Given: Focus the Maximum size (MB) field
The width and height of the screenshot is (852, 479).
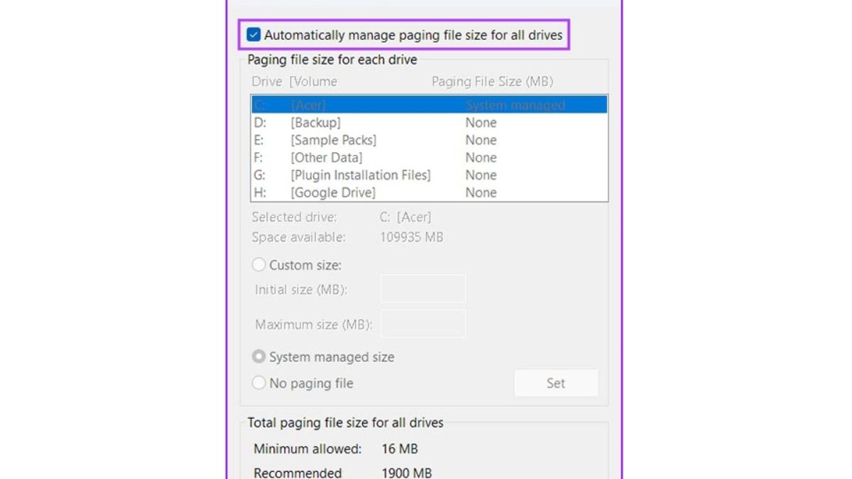Looking at the screenshot, I should (x=423, y=324).
